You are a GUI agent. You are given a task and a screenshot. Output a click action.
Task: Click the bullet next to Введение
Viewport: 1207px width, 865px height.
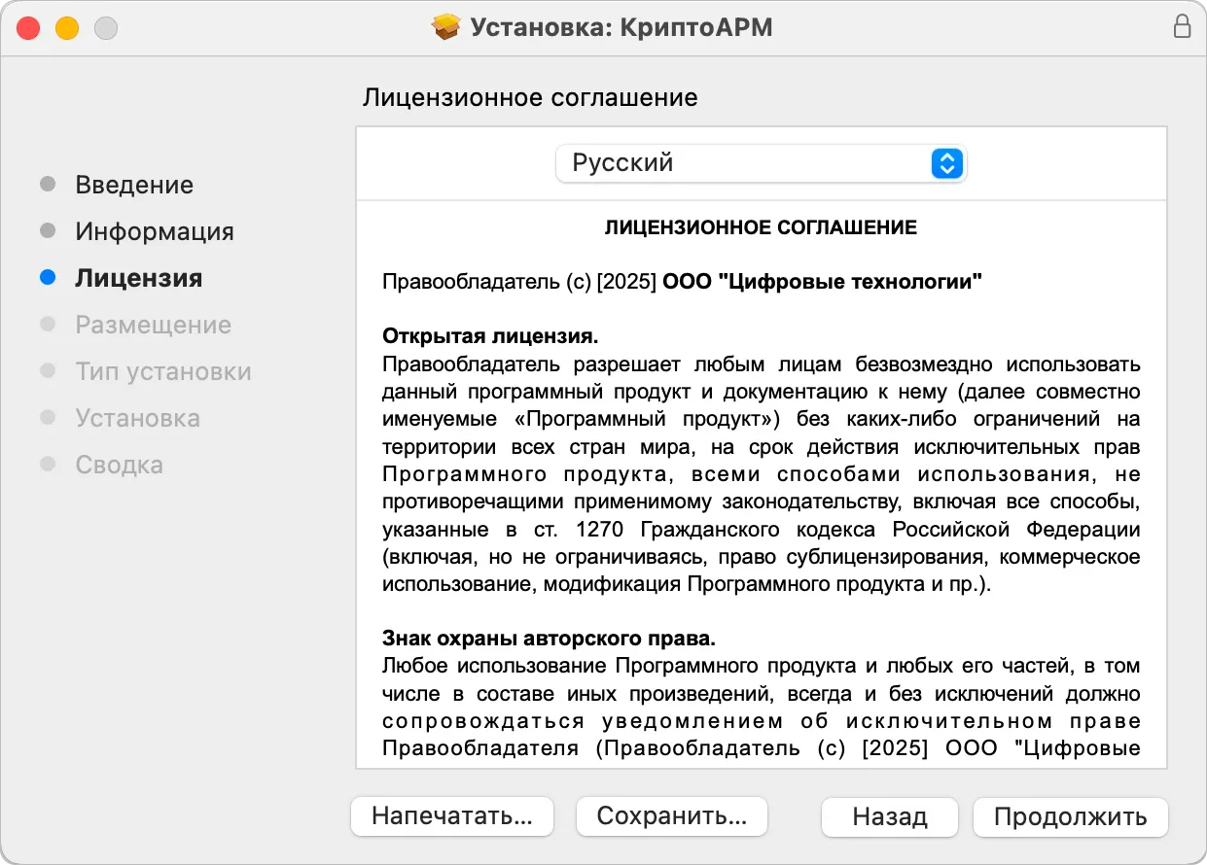[46, 184]
